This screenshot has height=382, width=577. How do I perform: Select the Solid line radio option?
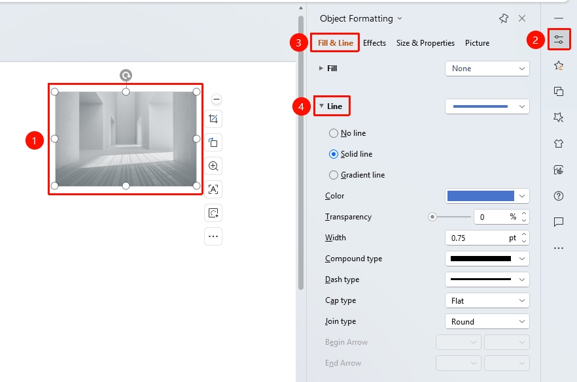click(x=351, y=154)
